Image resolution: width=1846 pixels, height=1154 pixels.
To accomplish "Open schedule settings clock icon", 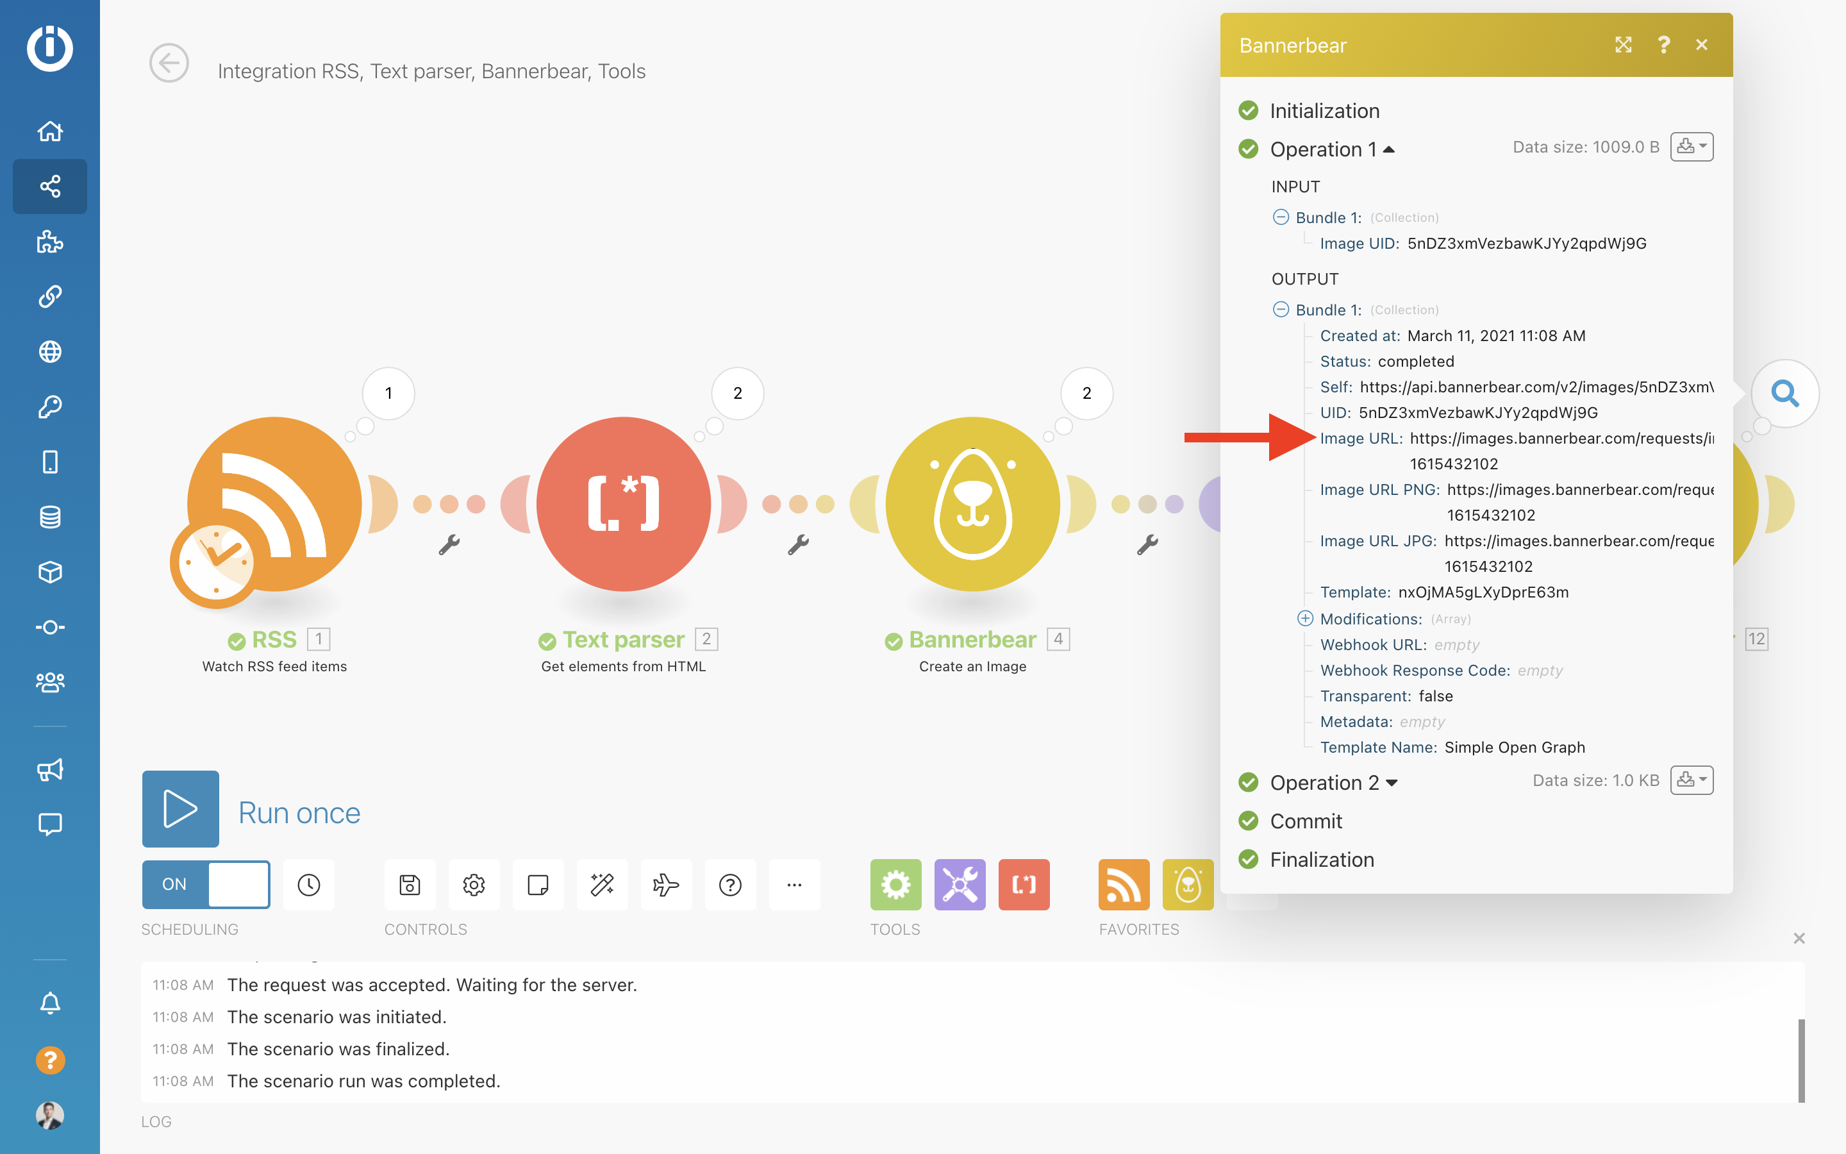I will coord(309,885).
